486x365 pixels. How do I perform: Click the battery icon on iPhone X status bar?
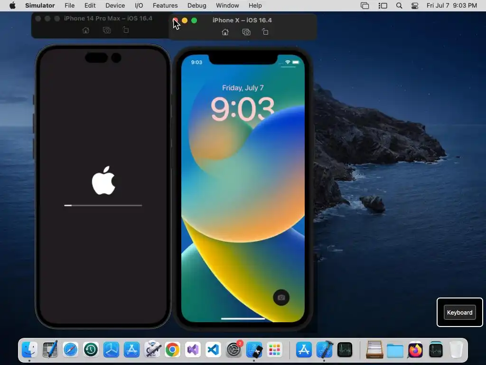(x=296, y=62)
